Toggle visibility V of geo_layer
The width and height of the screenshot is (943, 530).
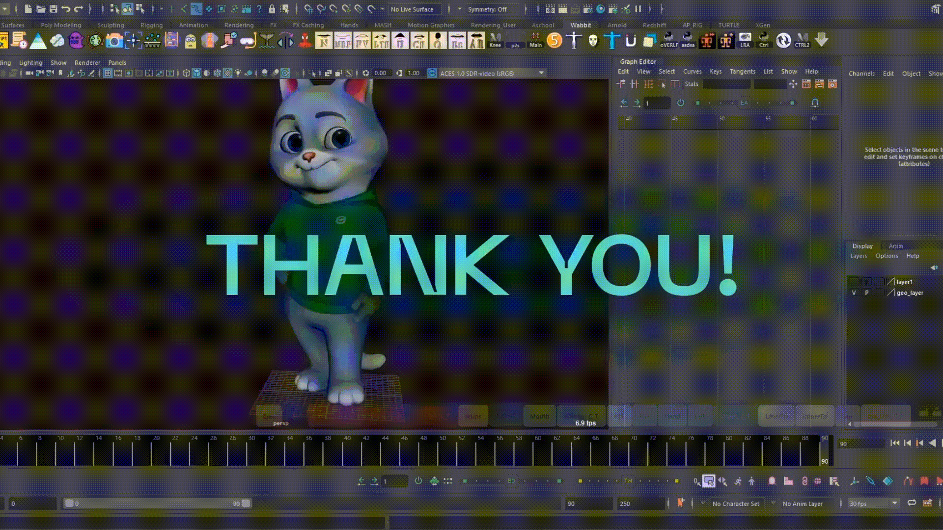tap(854, 293)
